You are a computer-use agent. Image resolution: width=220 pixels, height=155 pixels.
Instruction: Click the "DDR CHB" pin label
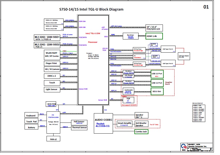click(x=82, y=27)
